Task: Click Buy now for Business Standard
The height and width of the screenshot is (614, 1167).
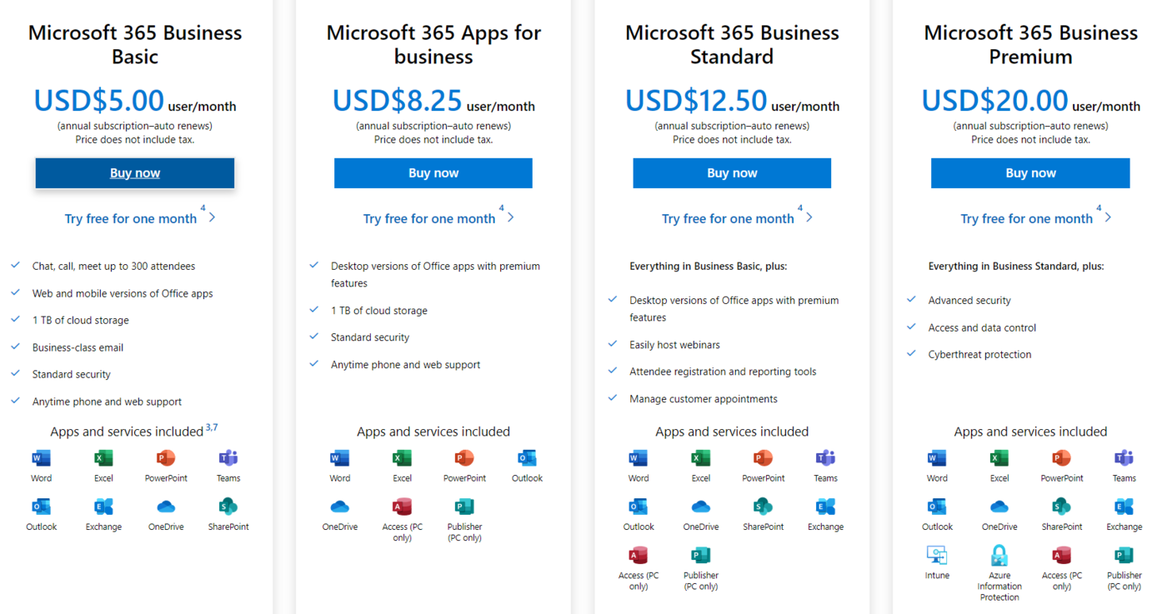Action: coord(732,173)
